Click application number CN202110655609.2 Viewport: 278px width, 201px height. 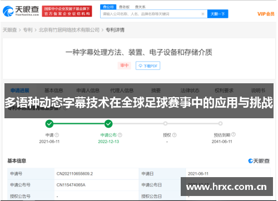[75, 174]
